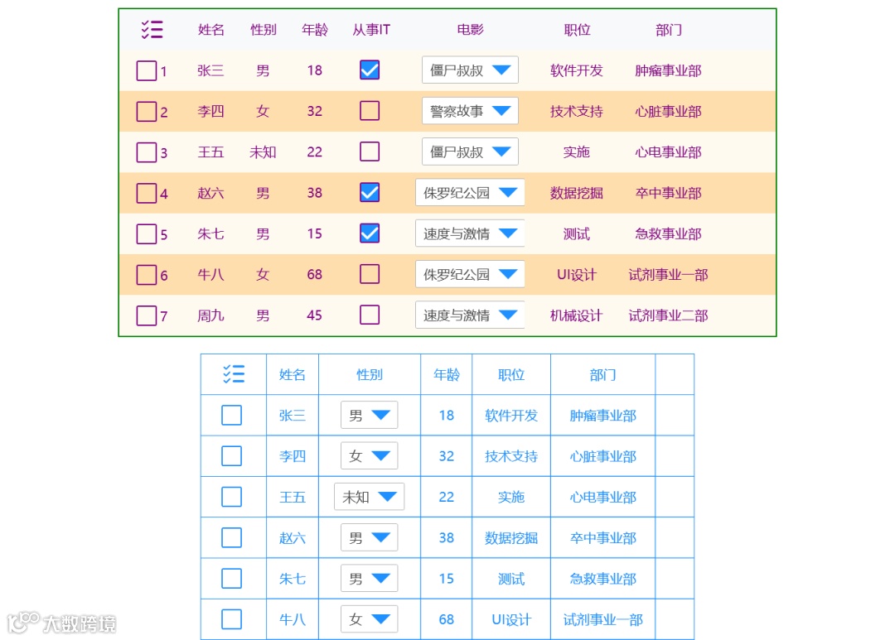Screen dimensions: 895x640
Task: Select the checkbox for 王五 in the blue table
Action: pyautogui.click(x=231, y=497)
